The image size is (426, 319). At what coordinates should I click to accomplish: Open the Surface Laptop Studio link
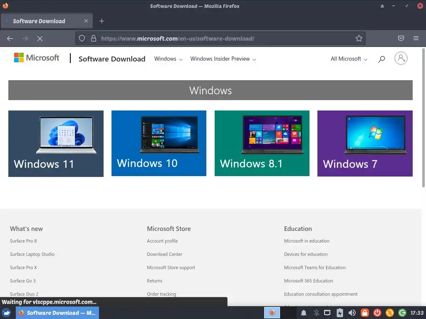(x=32, y=254)
